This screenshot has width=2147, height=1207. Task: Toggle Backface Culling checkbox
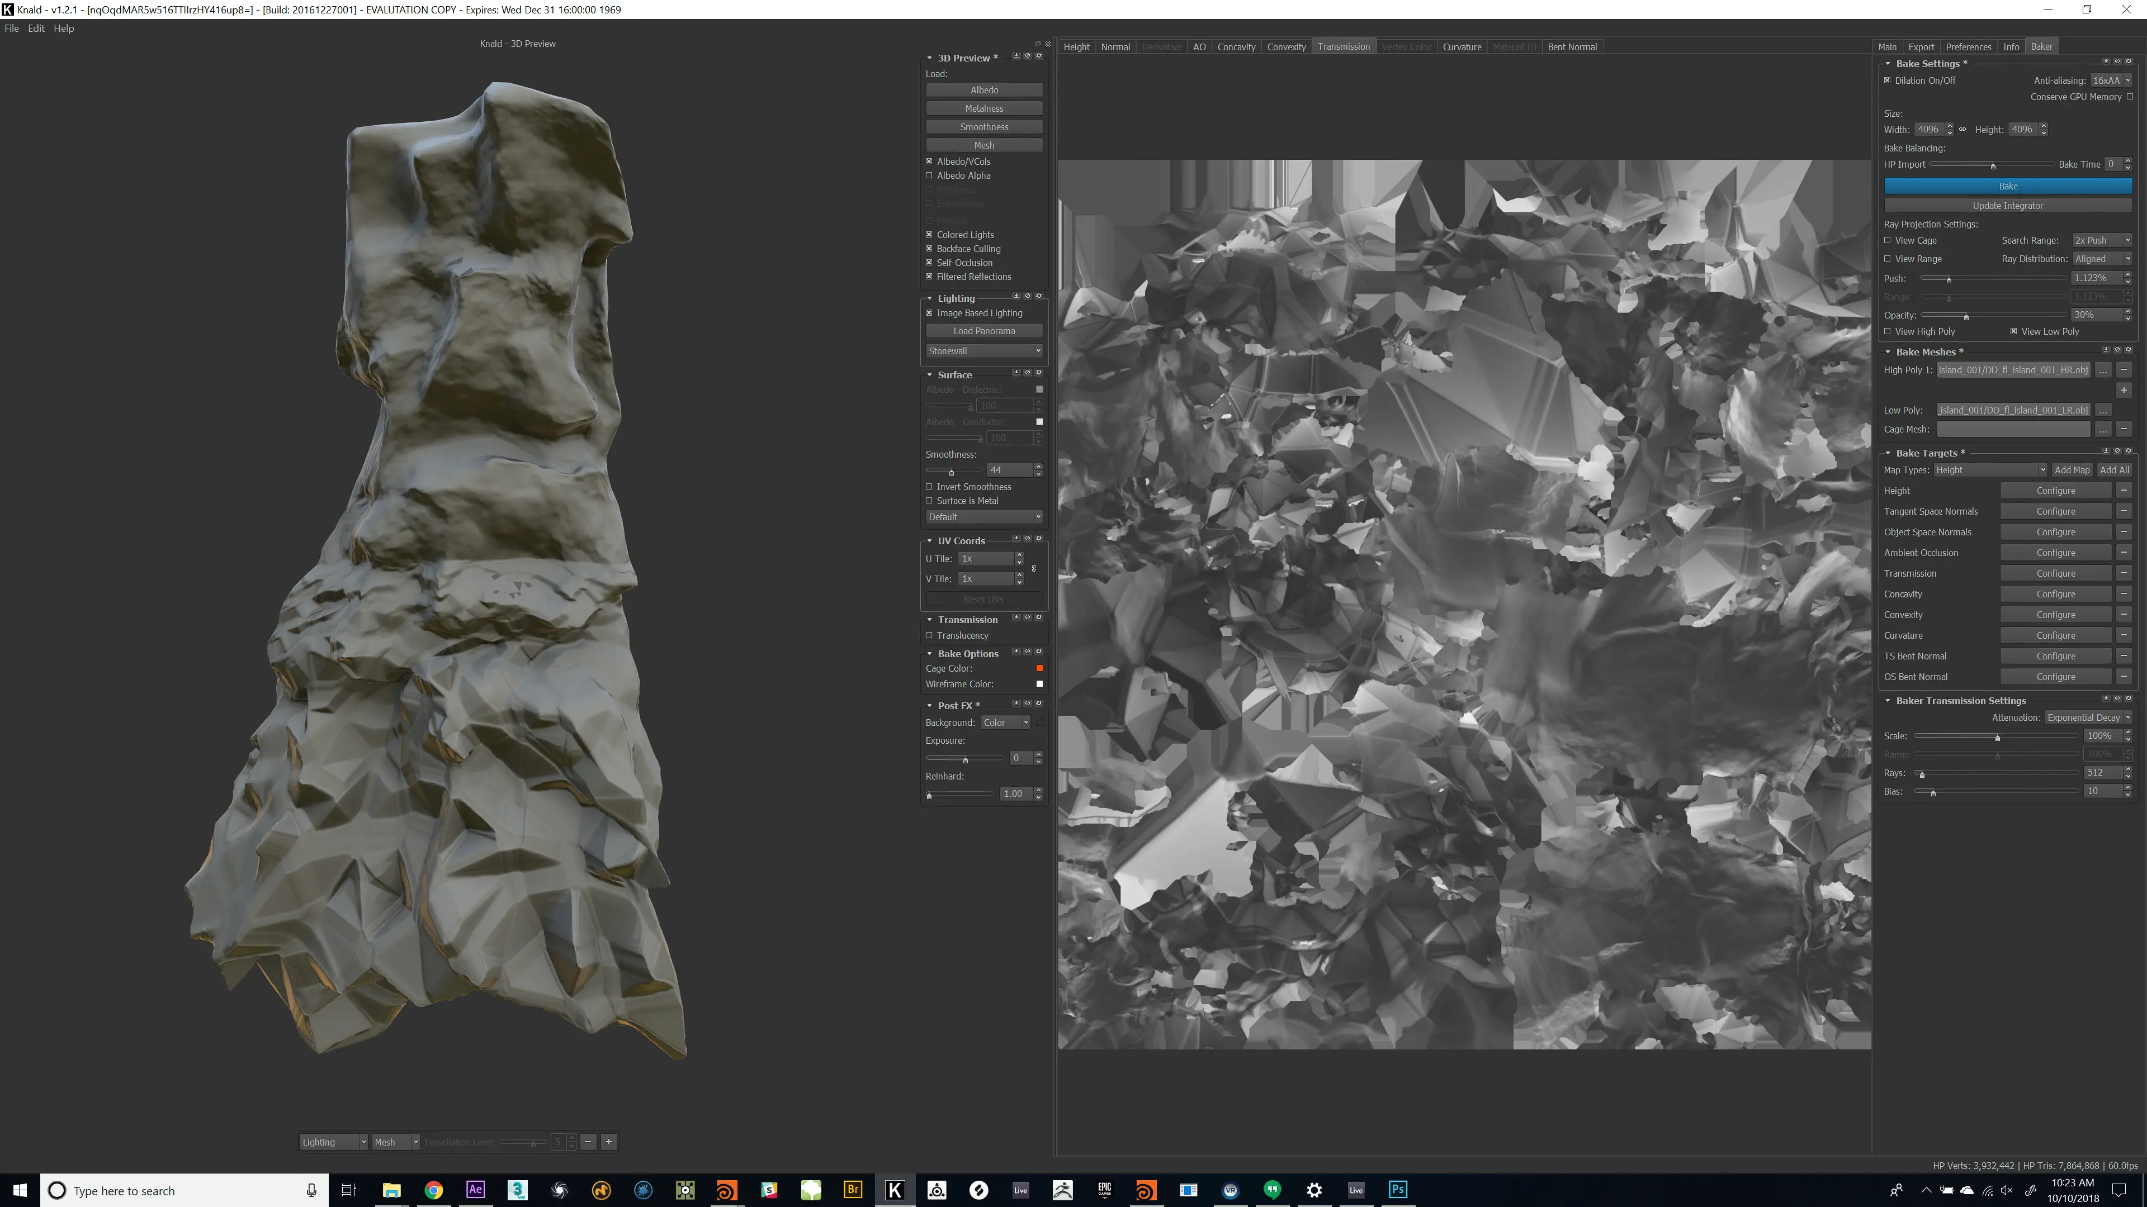click(929, 248)
